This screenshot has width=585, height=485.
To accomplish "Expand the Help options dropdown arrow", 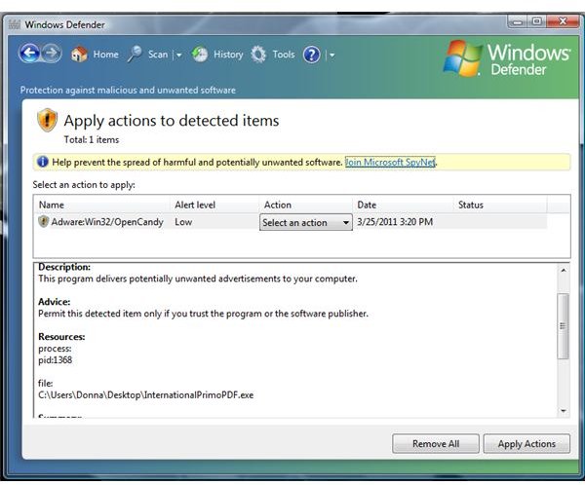I will tap(331, 56).
